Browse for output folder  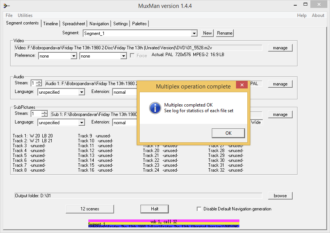280,196
